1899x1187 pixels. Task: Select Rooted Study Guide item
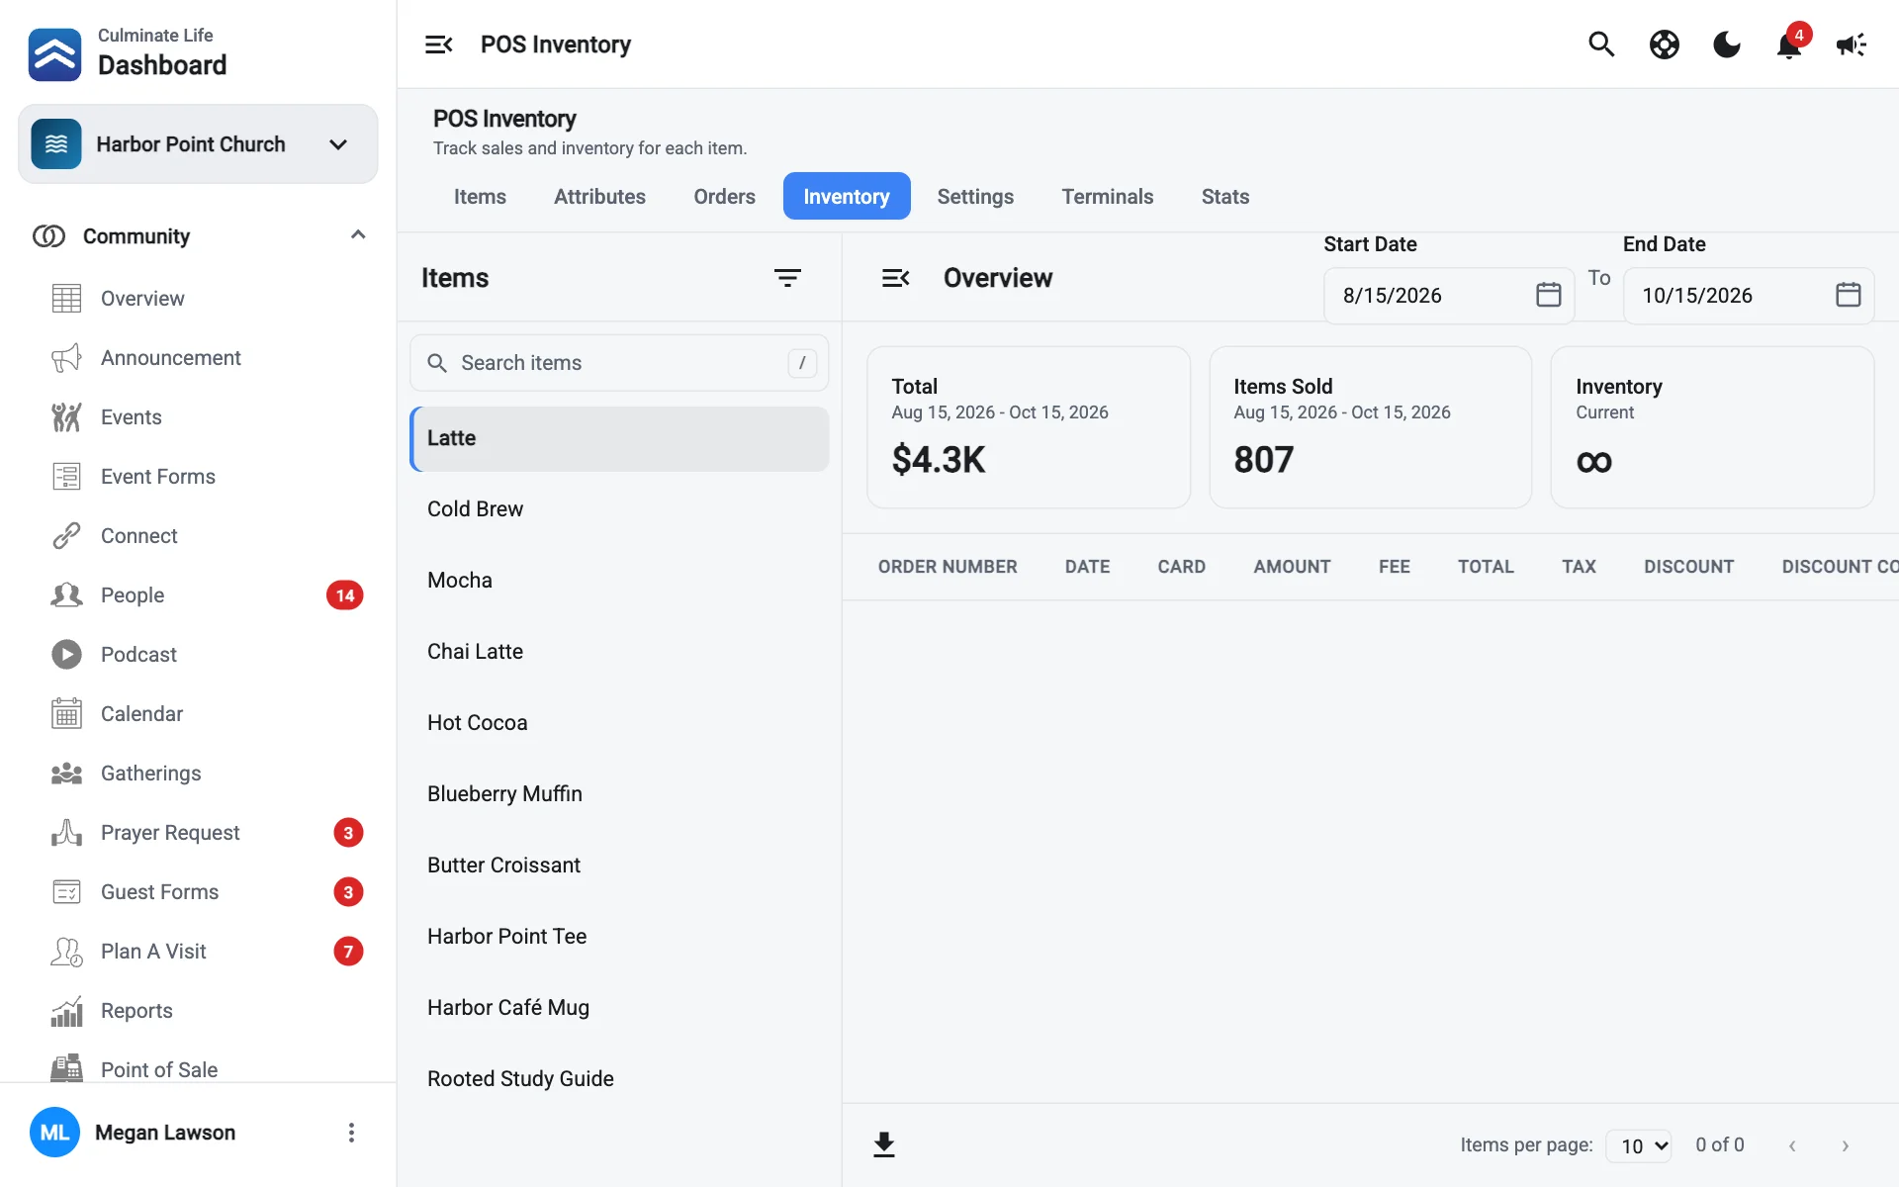pyautogui.click(x=619, y=1079)
